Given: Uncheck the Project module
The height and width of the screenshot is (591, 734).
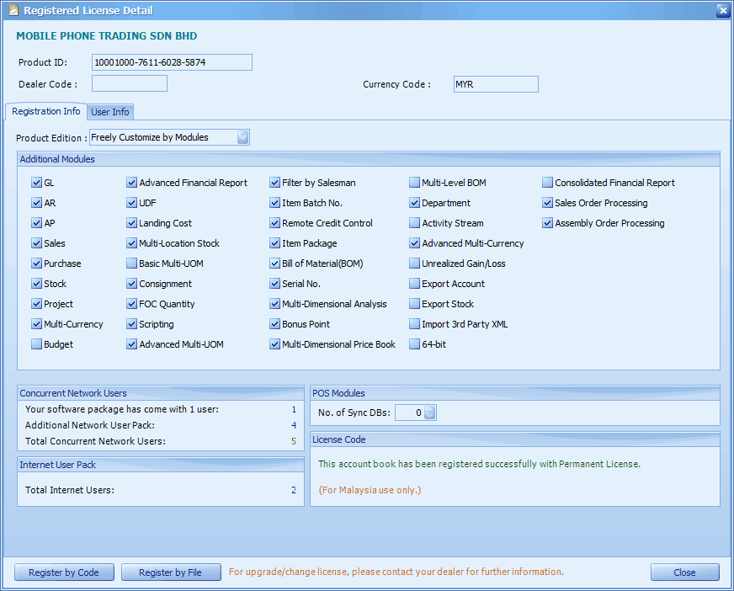Looking at the screenshot, I should coord(36,304).
